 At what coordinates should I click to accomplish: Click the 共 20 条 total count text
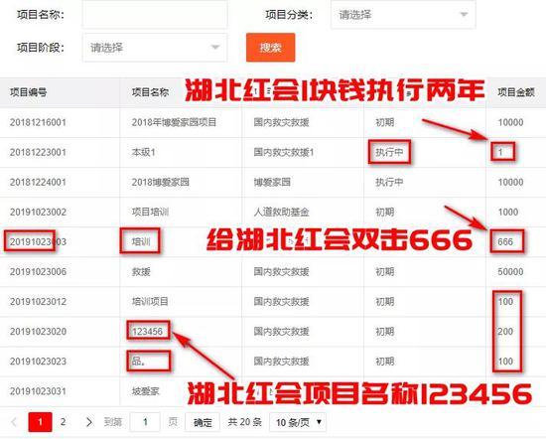[244, 422]
